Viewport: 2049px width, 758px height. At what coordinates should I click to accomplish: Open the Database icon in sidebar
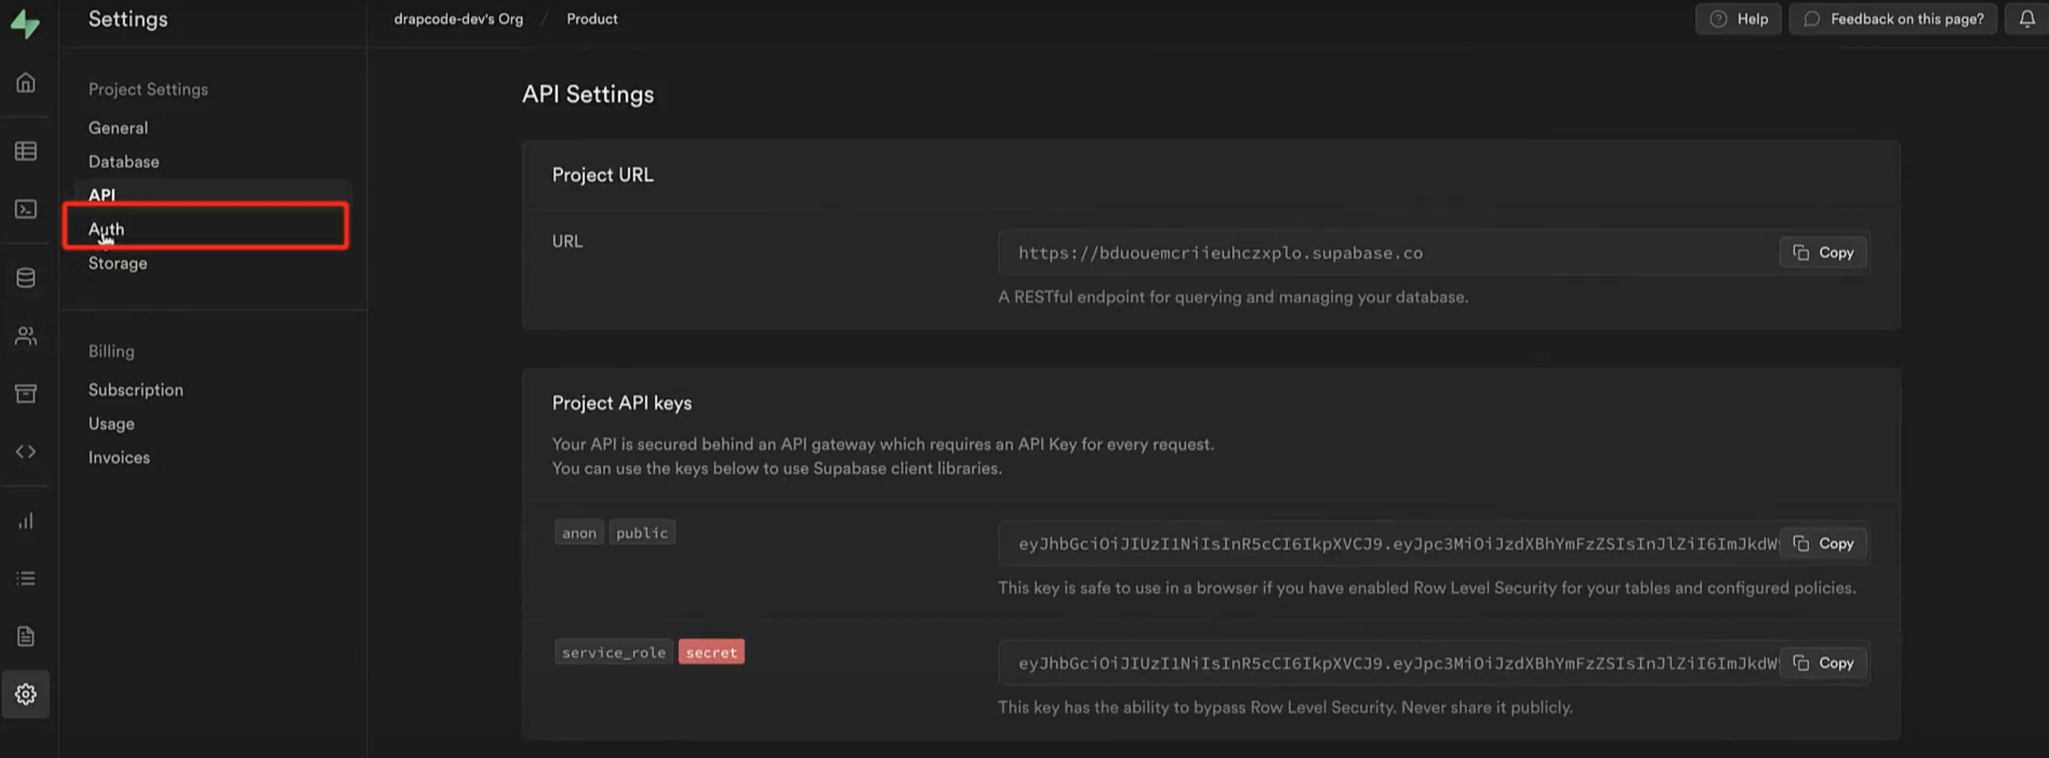point(25,278)
